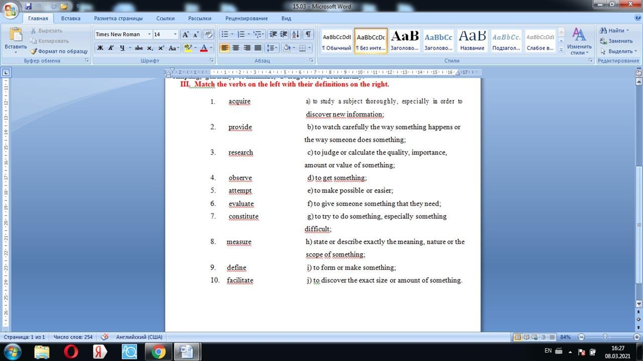This screenshot has height=361, width=643.
Task: Click the proofing errors icon in the status bar
Action: (105, 337)
